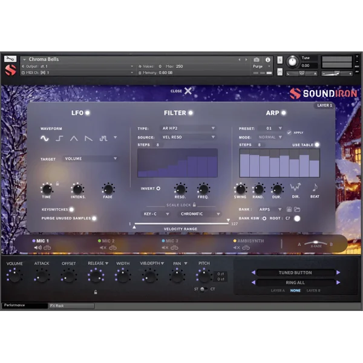Click the LFO time lock icon
Image resolution: width=363 pixels, height=363 pixels.
(x=57, y=183)
